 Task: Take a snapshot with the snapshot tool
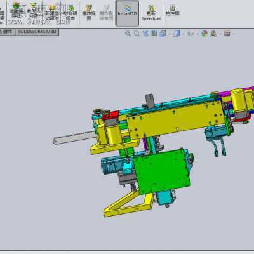173,11
